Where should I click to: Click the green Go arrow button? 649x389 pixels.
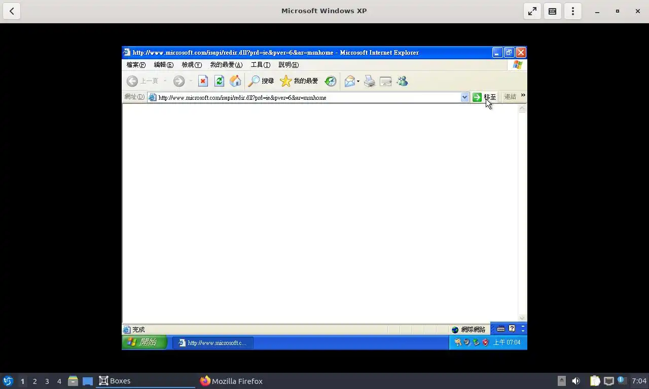click(x=477, y=97)
